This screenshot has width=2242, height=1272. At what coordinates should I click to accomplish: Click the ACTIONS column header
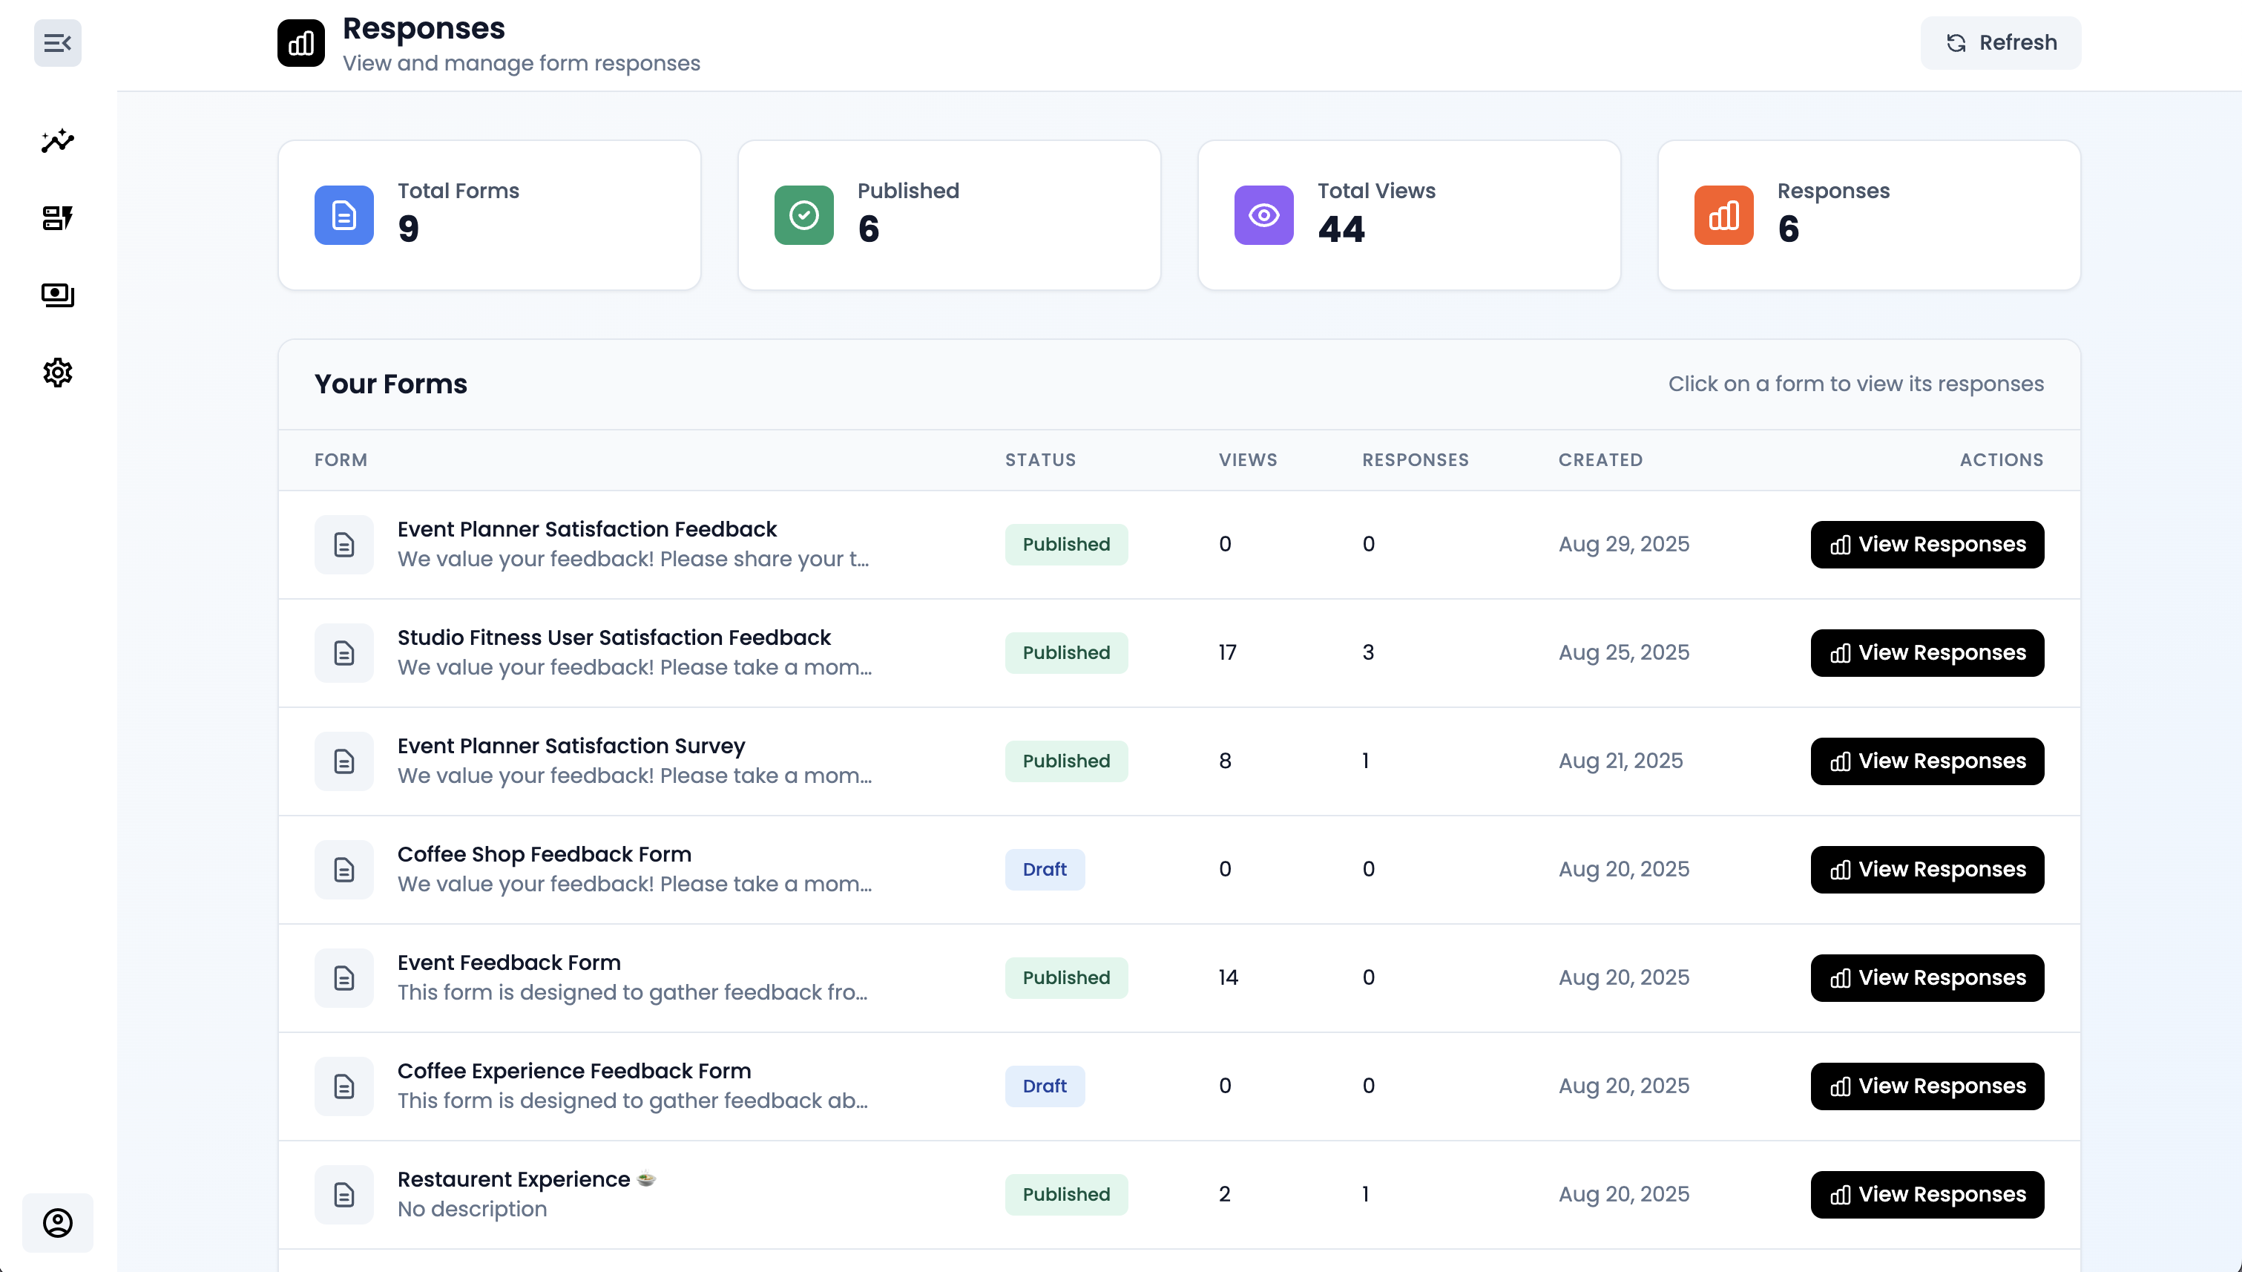tap(2002, 459)
